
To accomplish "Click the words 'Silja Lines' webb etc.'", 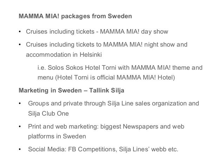I will (149, 149).
